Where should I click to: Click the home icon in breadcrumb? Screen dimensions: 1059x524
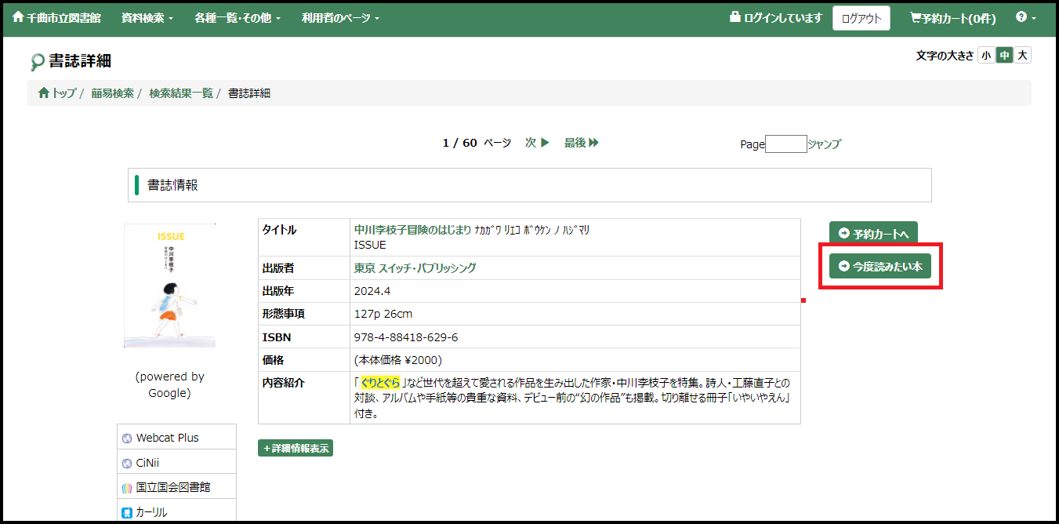44,93
